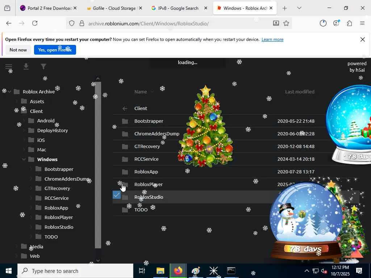Click the padlock site security icon
The width and height of the screenshot is (371, 278).
82,23
